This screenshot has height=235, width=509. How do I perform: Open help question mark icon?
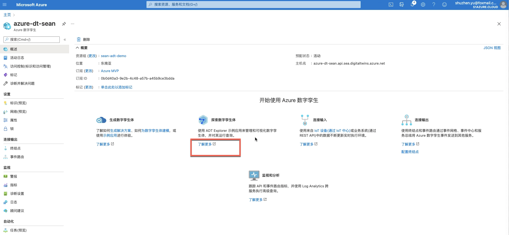(434, 5)
